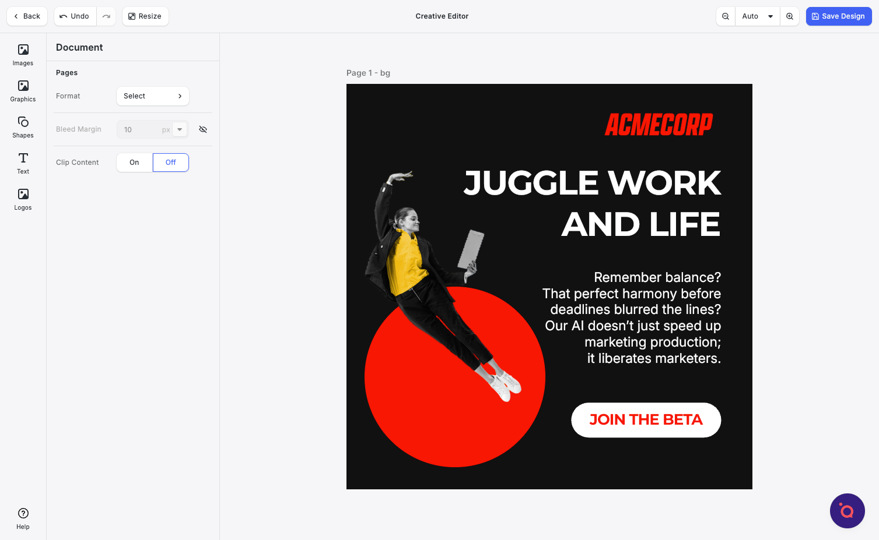Open the bleed margin unit dropdown
The height and width of the screenshot is (540, 879).
coord(180,129)
